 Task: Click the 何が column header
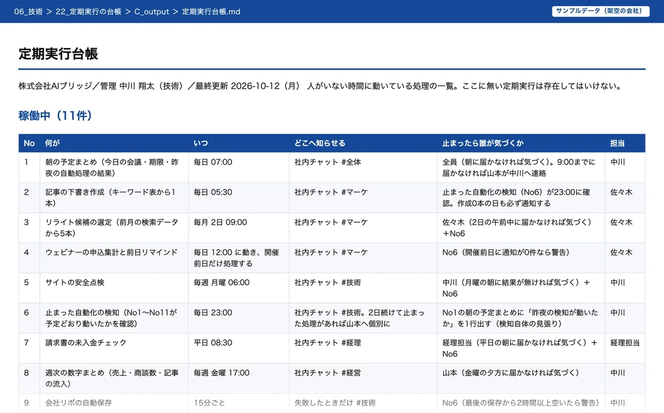coord(115,143)
